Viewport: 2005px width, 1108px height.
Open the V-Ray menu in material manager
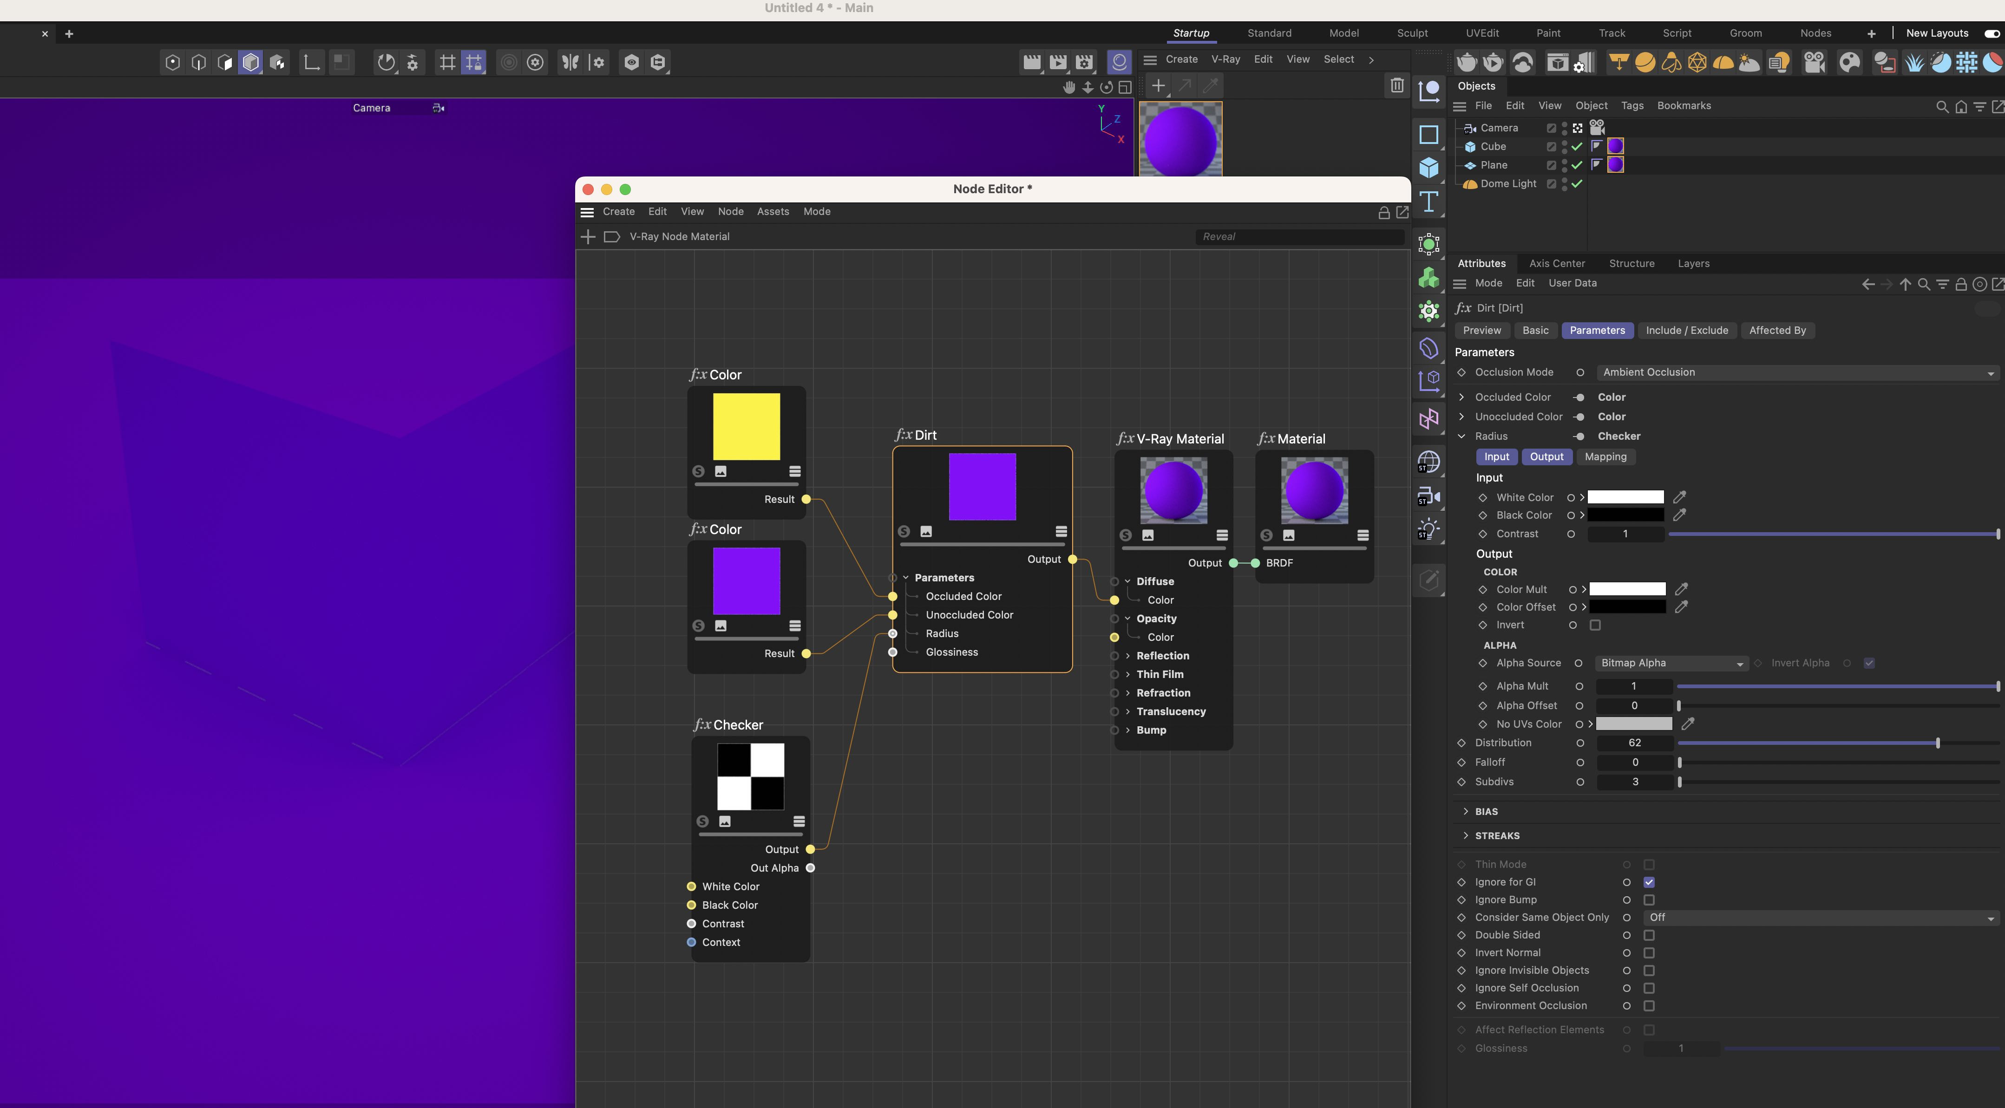coord(1225,60)
